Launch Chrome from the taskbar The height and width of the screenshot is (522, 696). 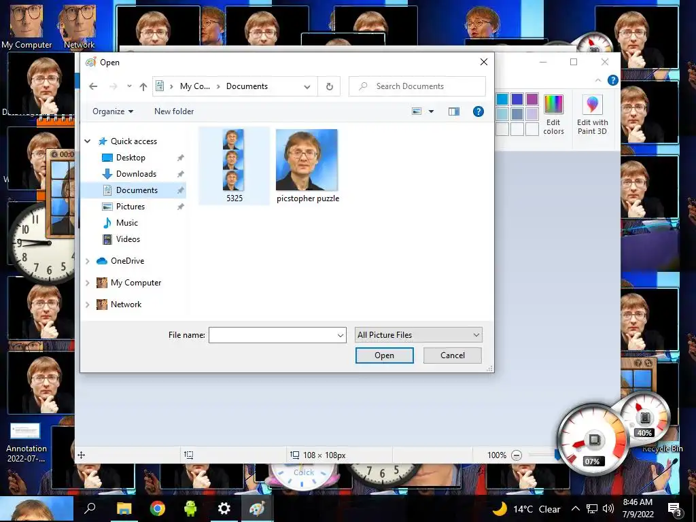(x=157, y=508)
